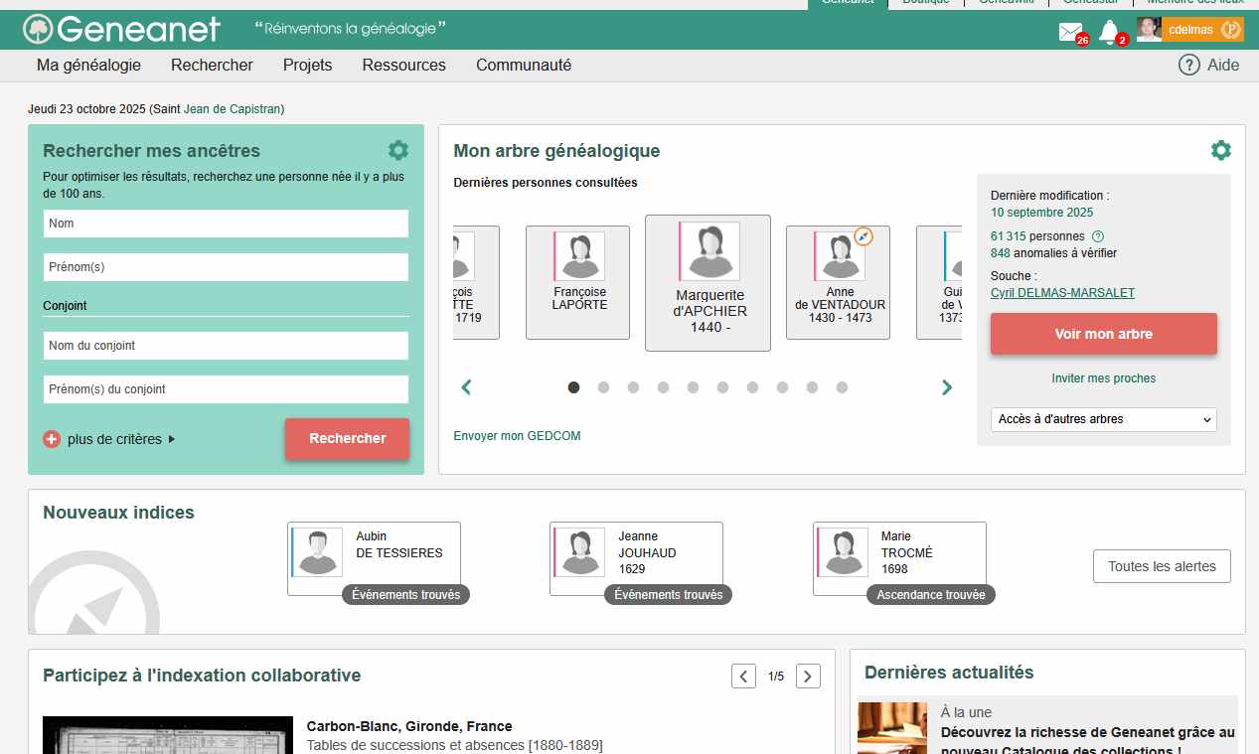1259x754 pixels.
Task: Select the first carousel page dot
Action: [x=573, y=387]
